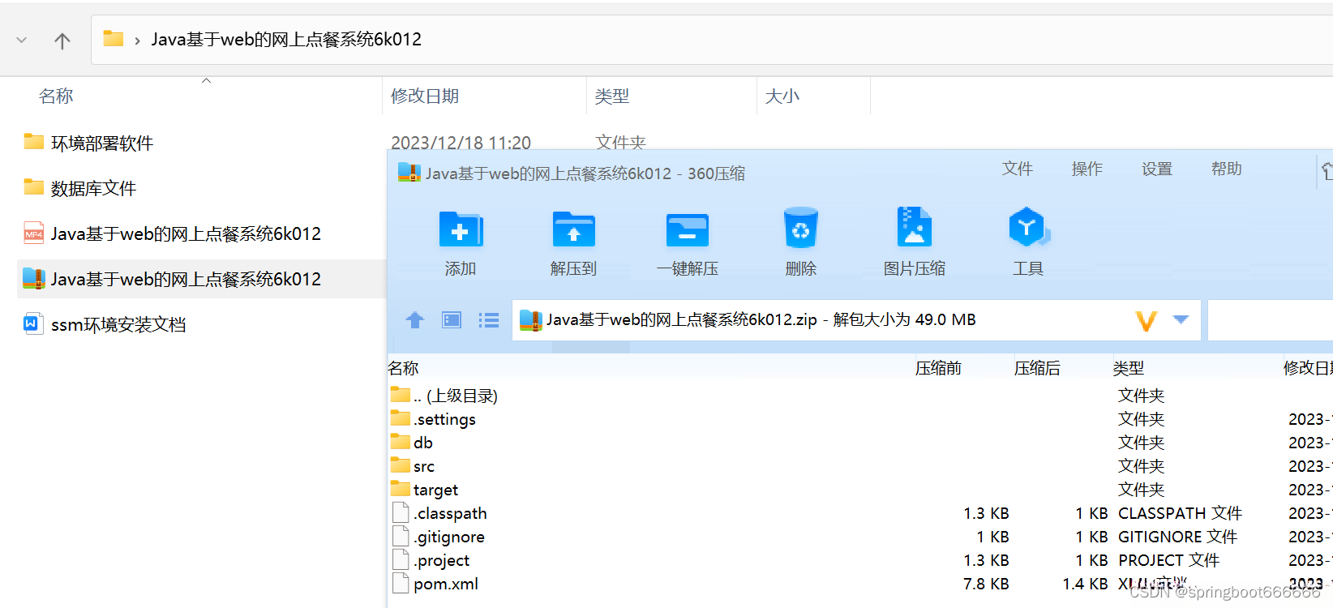Click the Explorer up-arrow navigation button
The width and height of the screenshot is (1333, 608).
coord(62,41)
